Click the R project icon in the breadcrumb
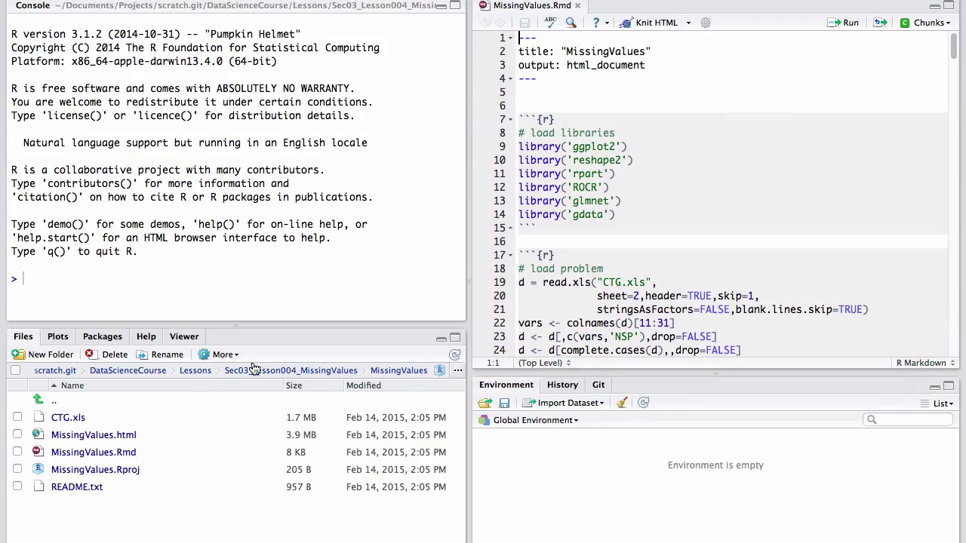The height and width of the screenshot is (543, 966). click(439, 370)
